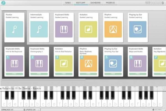Click the lesson row horizontal scrollbar

click(44, 79)
